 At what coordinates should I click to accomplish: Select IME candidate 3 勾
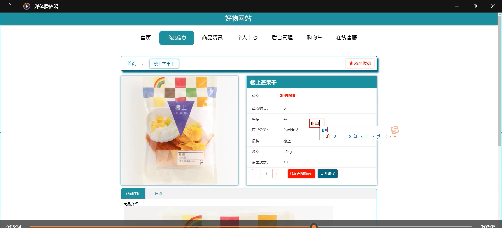353,137
